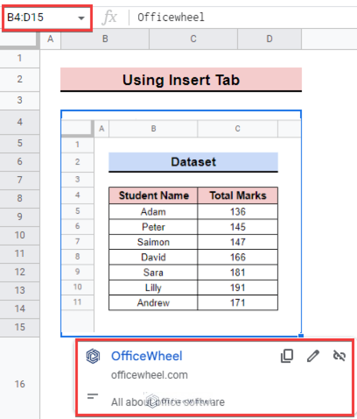Click the OfficeWheel hexagon logo icon

[x=93, y=356]
